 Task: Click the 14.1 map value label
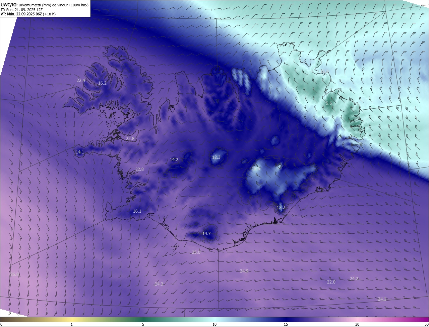pos(80,152)
